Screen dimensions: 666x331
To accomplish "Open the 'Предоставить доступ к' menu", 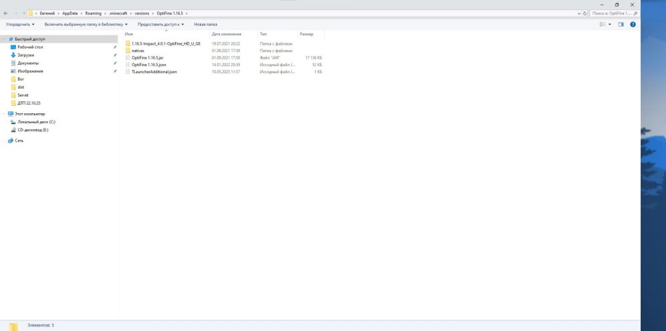I will [x=161, y=25].
